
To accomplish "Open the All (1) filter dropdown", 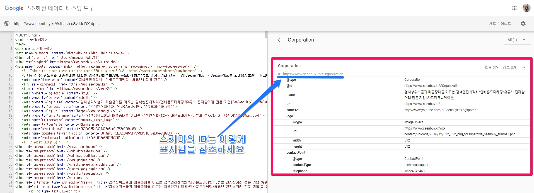I will [x=516, y=40].
